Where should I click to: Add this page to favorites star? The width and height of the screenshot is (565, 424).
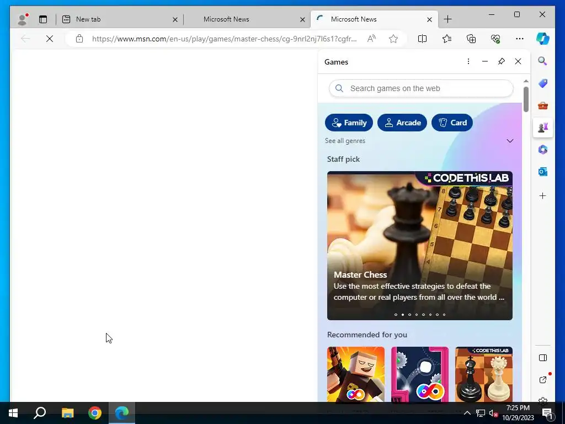(x=393, y=39)
